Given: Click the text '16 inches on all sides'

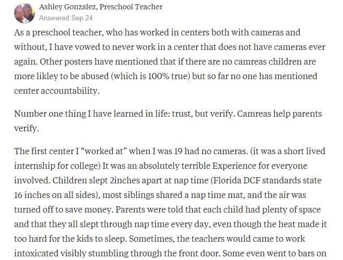Looking at the screenshot, I should pyautogui.click(x=56, y=195).
